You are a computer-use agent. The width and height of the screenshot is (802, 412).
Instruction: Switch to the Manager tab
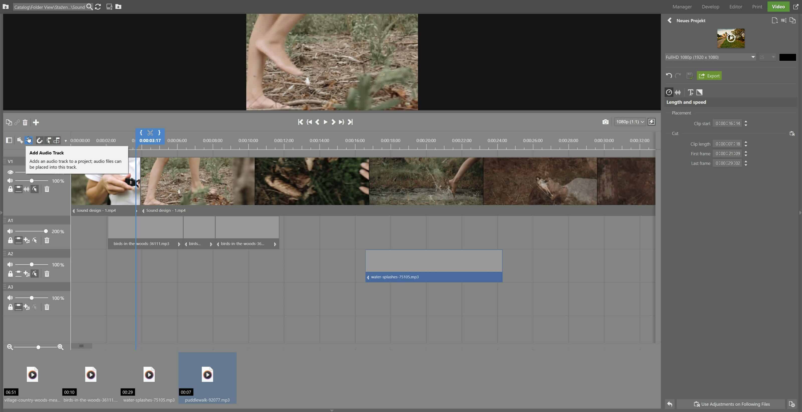tap(682, 7)
